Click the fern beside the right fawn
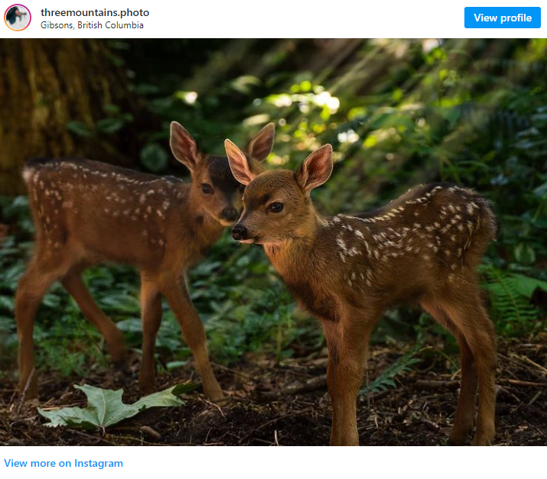Image resolution: width=547 pixels, height=479 pixels. 511,296
